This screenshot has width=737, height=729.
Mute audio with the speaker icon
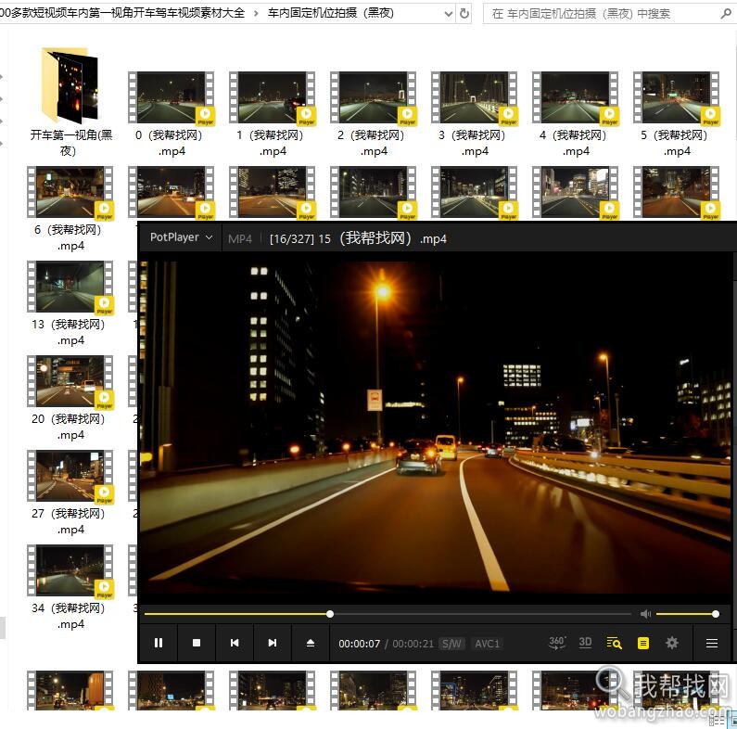646,614
